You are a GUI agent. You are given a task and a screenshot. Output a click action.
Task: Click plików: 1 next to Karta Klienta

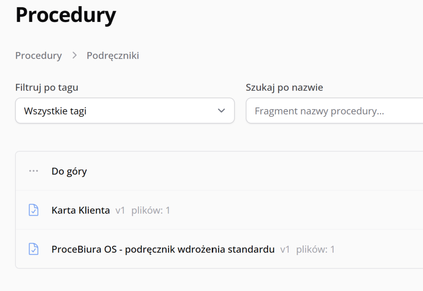150,211
